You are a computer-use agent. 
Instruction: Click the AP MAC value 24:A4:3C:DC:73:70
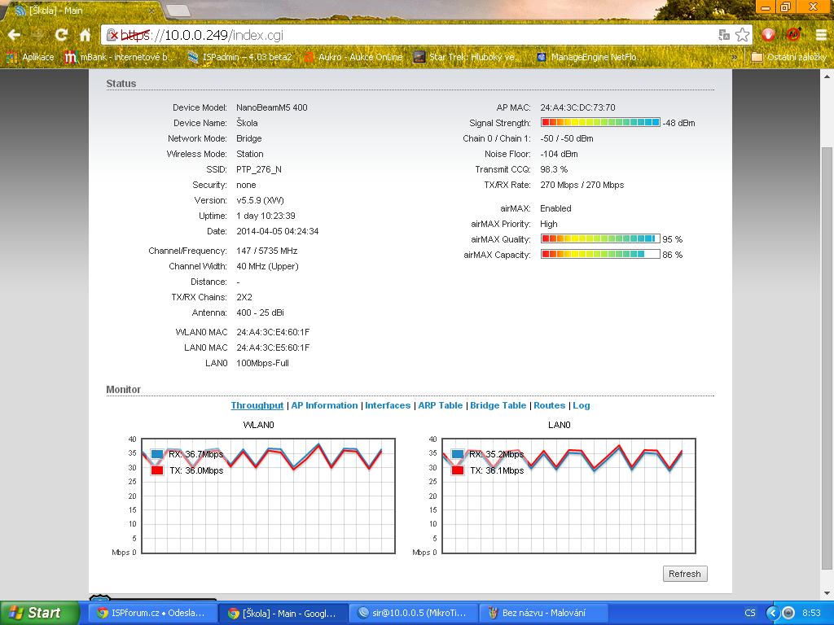click(x=577, y=107)
